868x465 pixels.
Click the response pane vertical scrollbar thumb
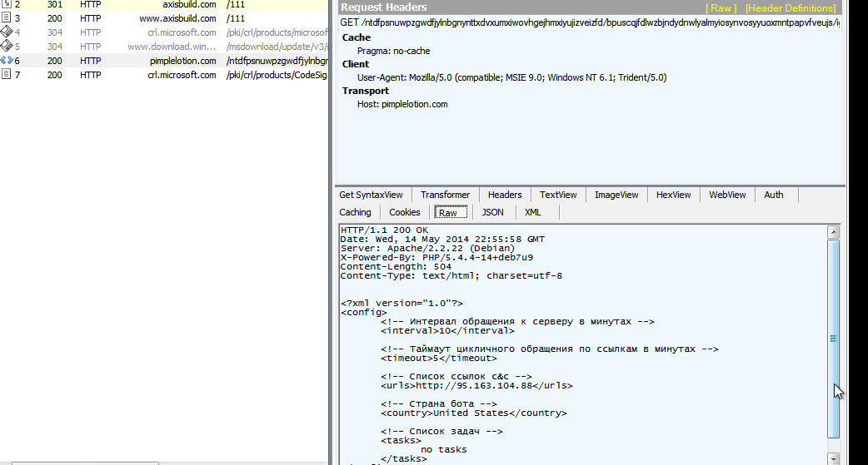(833, 337)
